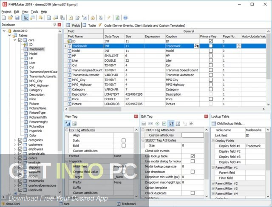Viewport: 272px width, 207px height.
Task: Pin the Database panel
Action: [55, 25]
